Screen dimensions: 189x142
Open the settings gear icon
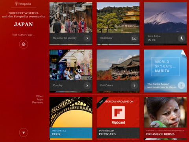(x=24, y=44)
